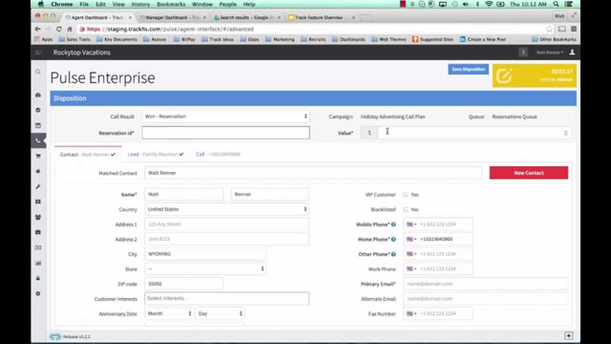Open the Sales Tools bookmarks folder
Image resolution: width=611 pixels, height=344 pixels.
point(75,39)
